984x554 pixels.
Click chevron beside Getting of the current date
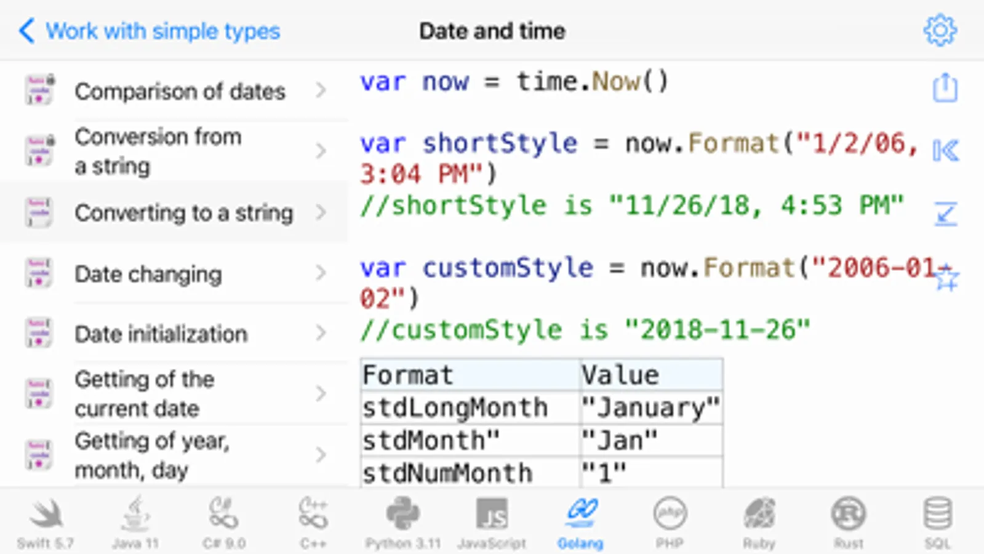321,393
